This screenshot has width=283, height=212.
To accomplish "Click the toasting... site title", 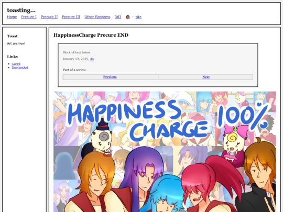I will pyautogui.click(x=21, y=10).
